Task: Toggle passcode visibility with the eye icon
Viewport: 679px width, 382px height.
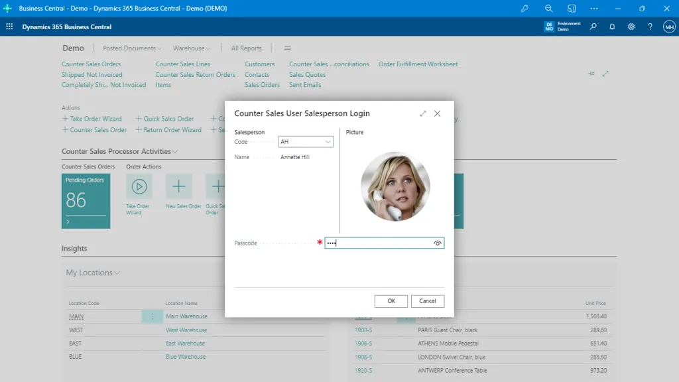Action: [x=438, y=243]
